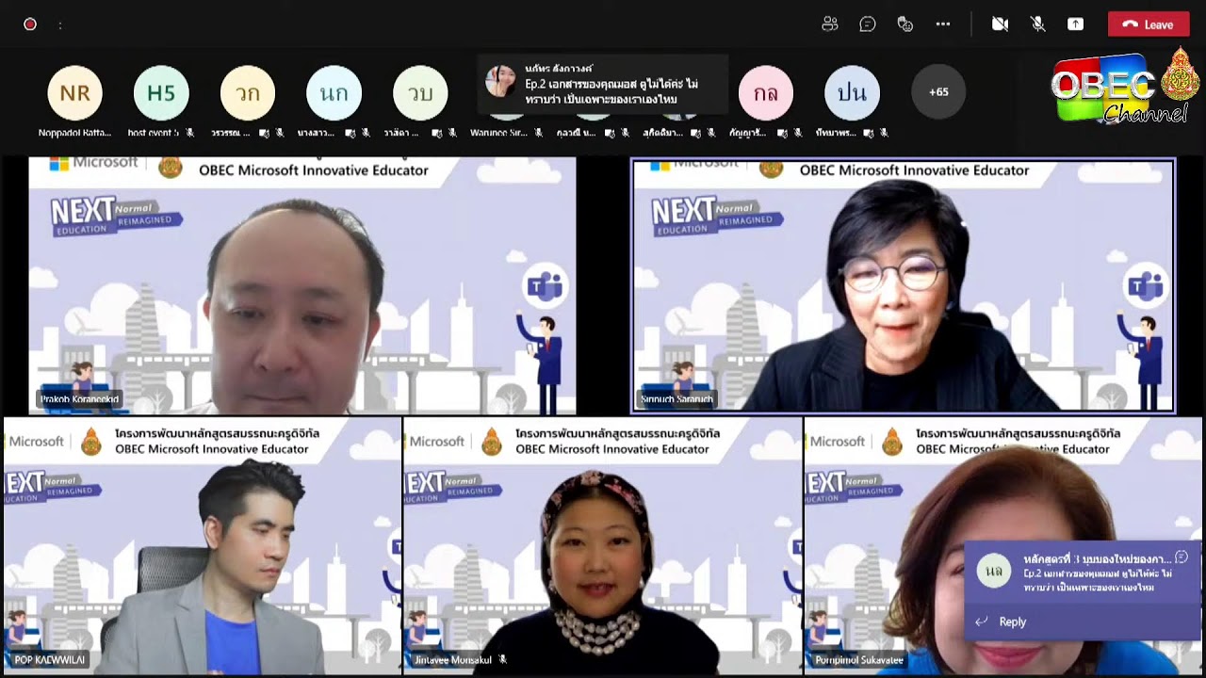Click the name host event under H5

[153, 133]
